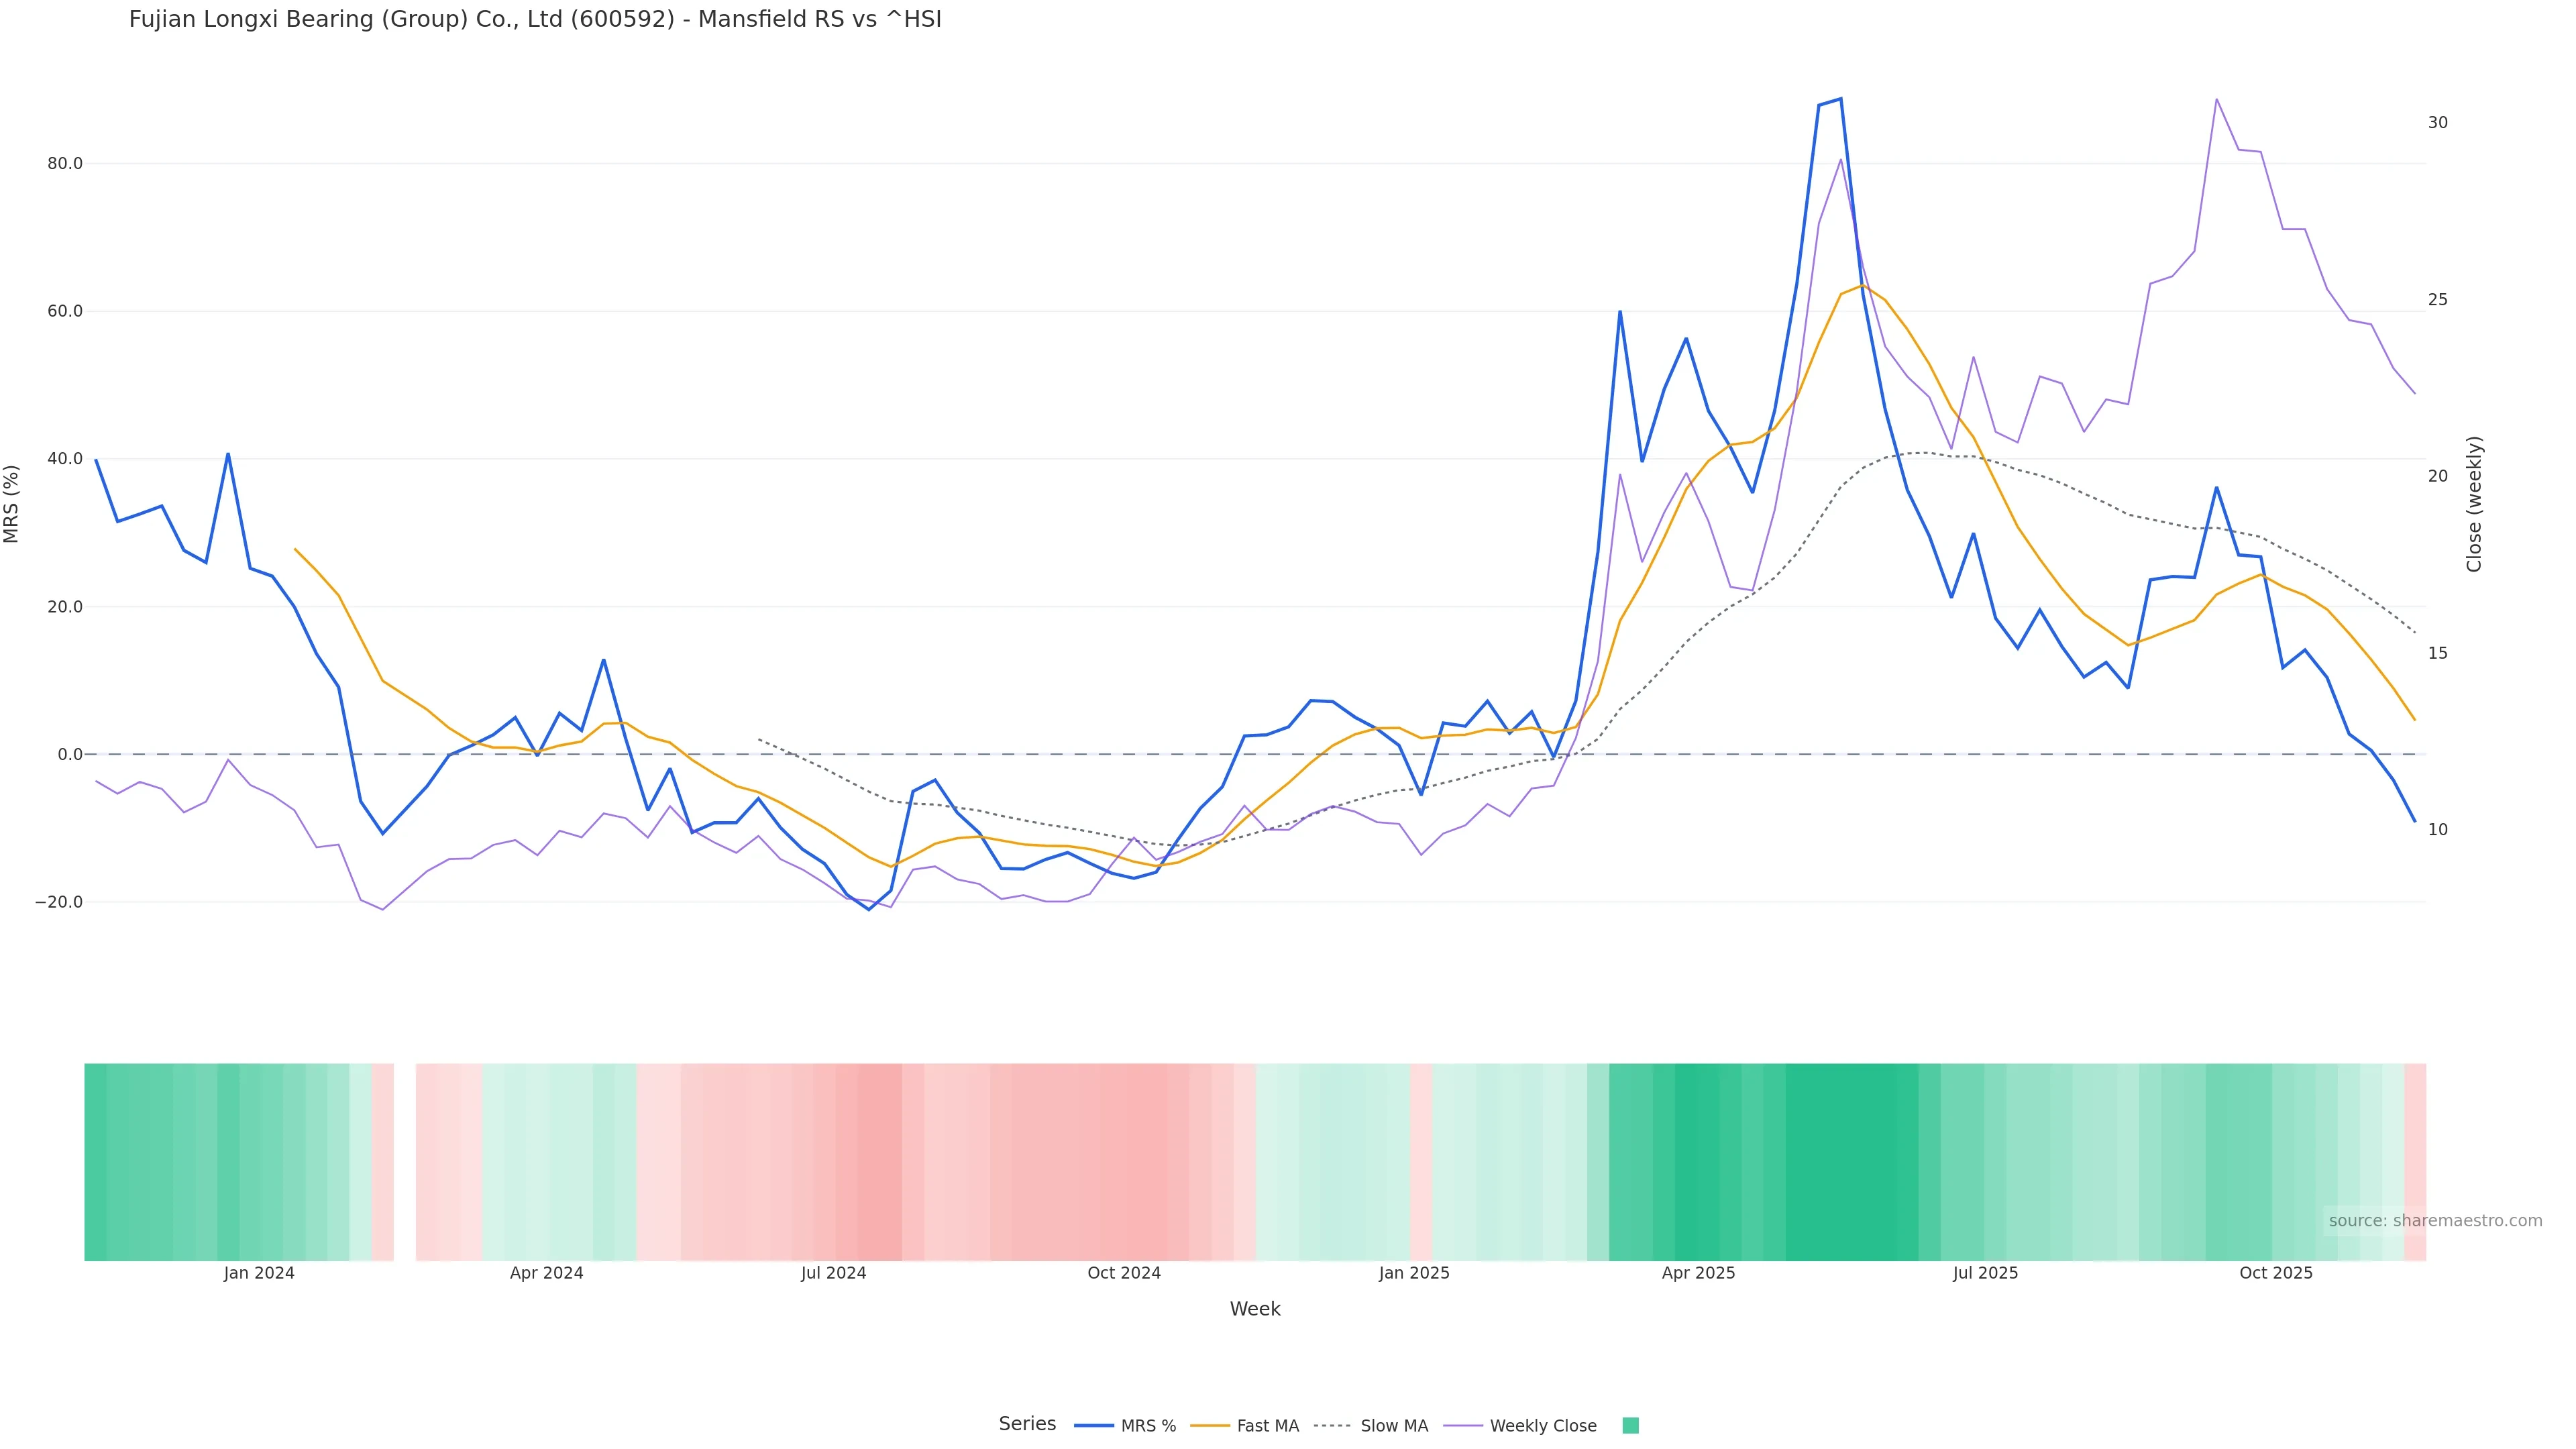Hide the Fast MA legend series
Viewport: 2576px width, 1449px height.
[1267, 1426]
